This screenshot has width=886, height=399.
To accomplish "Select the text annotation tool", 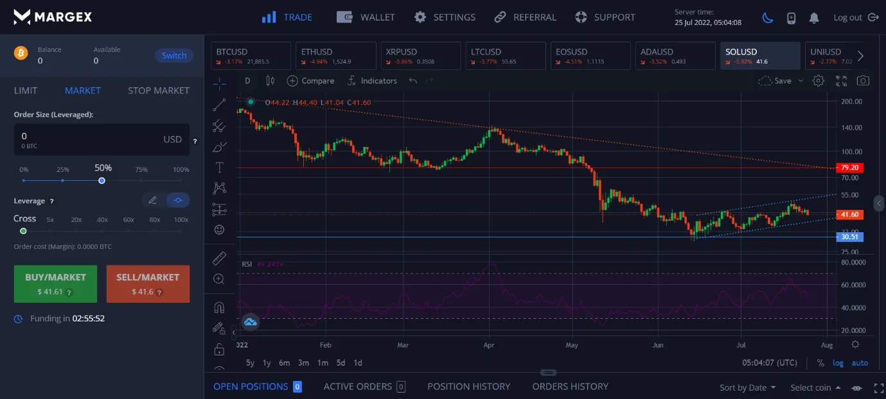I will (219, 167).
